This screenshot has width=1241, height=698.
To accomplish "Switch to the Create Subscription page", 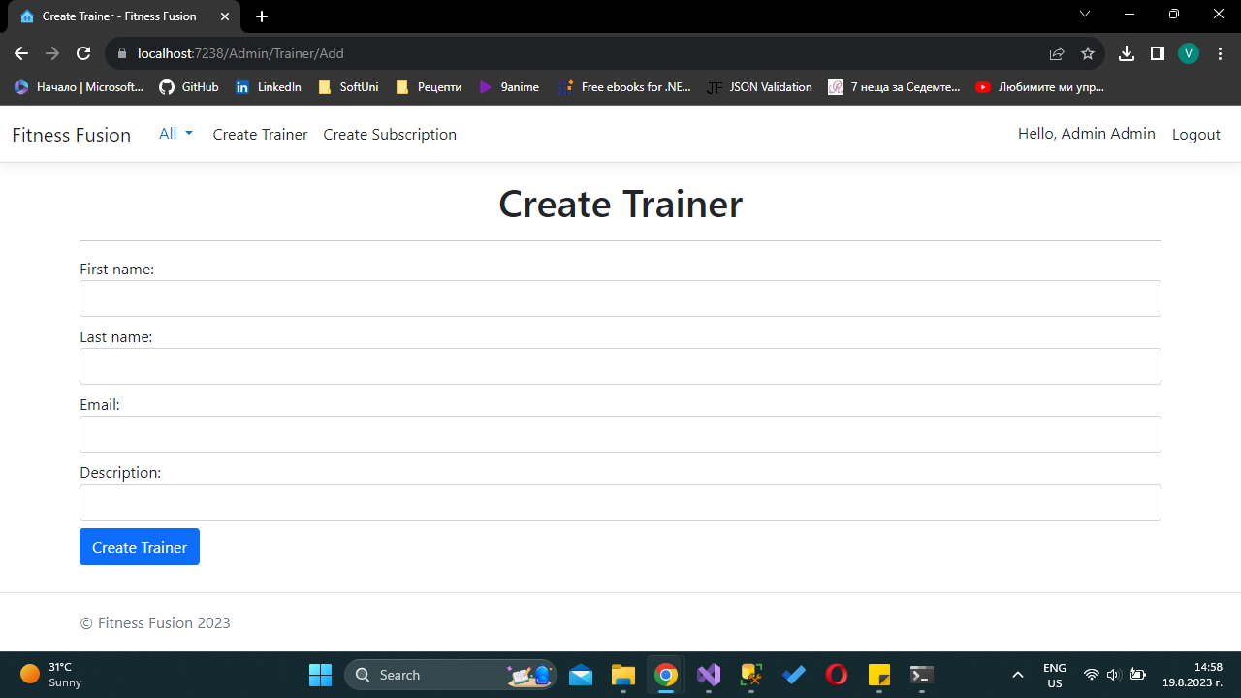I will coord(389,134).
